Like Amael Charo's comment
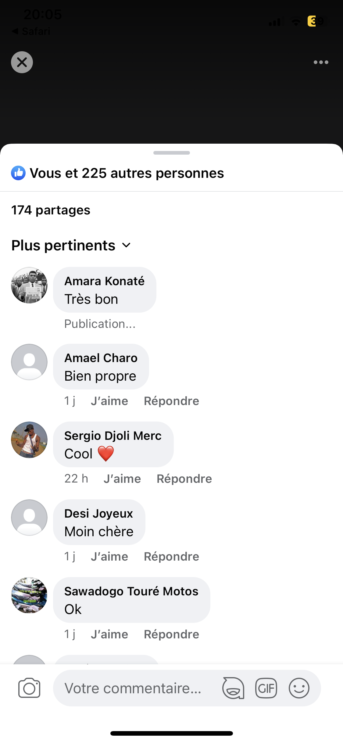 click(109, 401)
